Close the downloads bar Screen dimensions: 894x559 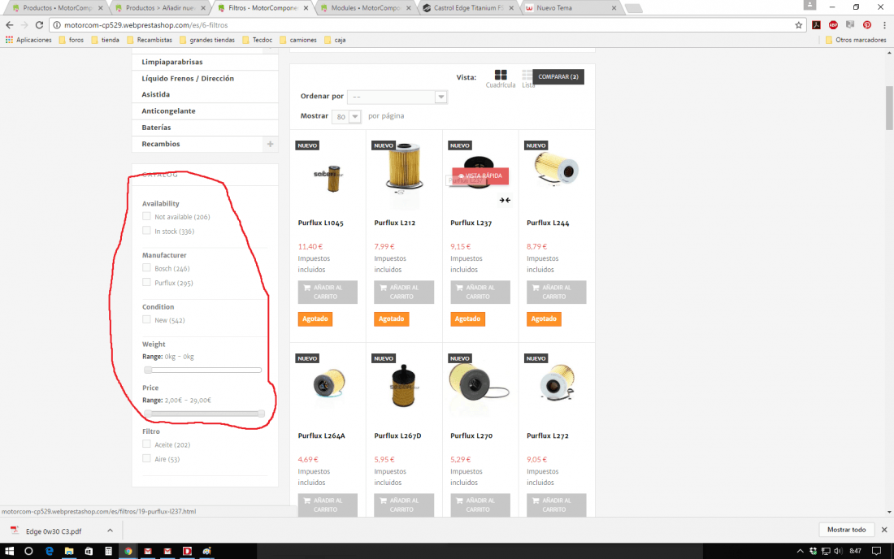[x=884, y=530]
